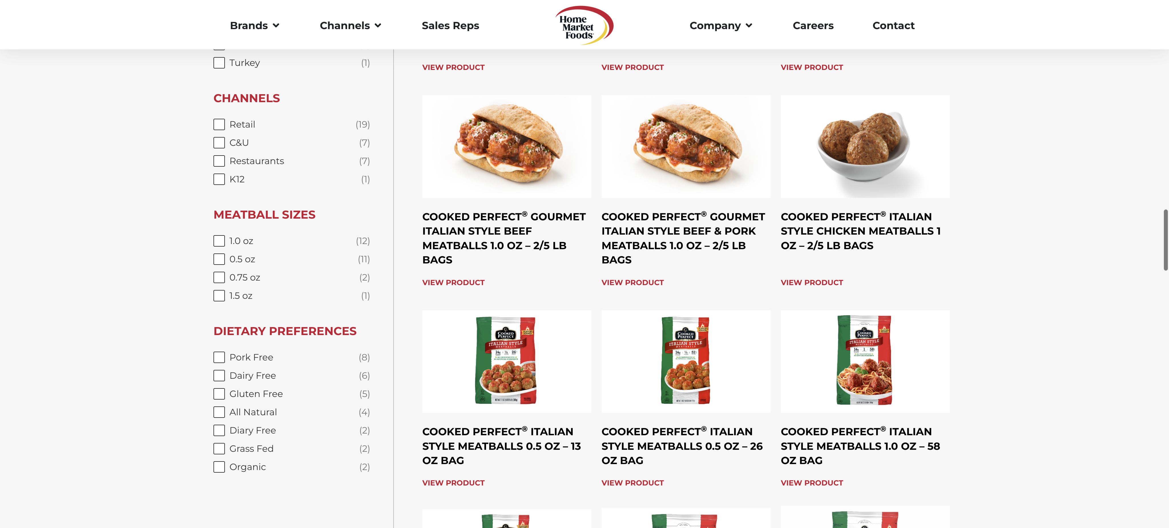Click the 13 oz Italian Style Meatballs bag image
The height and width of the screenshot is (528, 1169).
507,361
